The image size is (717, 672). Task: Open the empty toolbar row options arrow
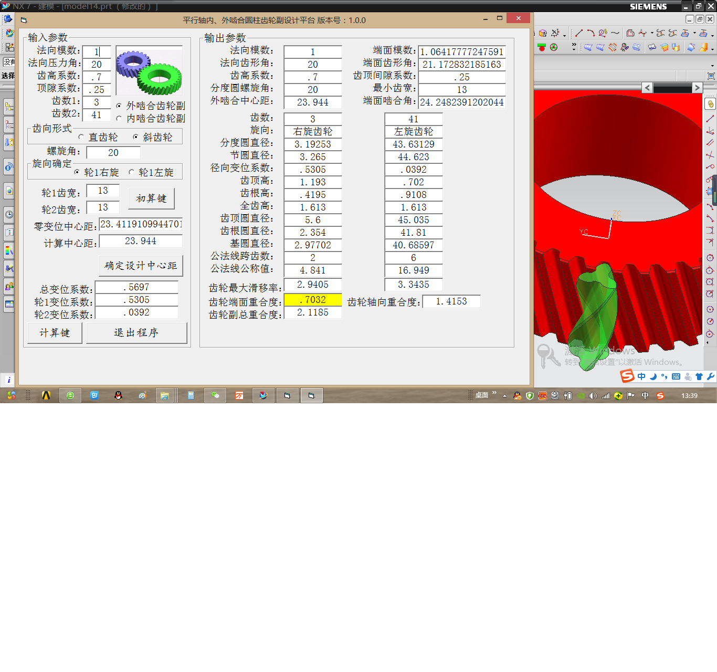click(x=712, y=66)
